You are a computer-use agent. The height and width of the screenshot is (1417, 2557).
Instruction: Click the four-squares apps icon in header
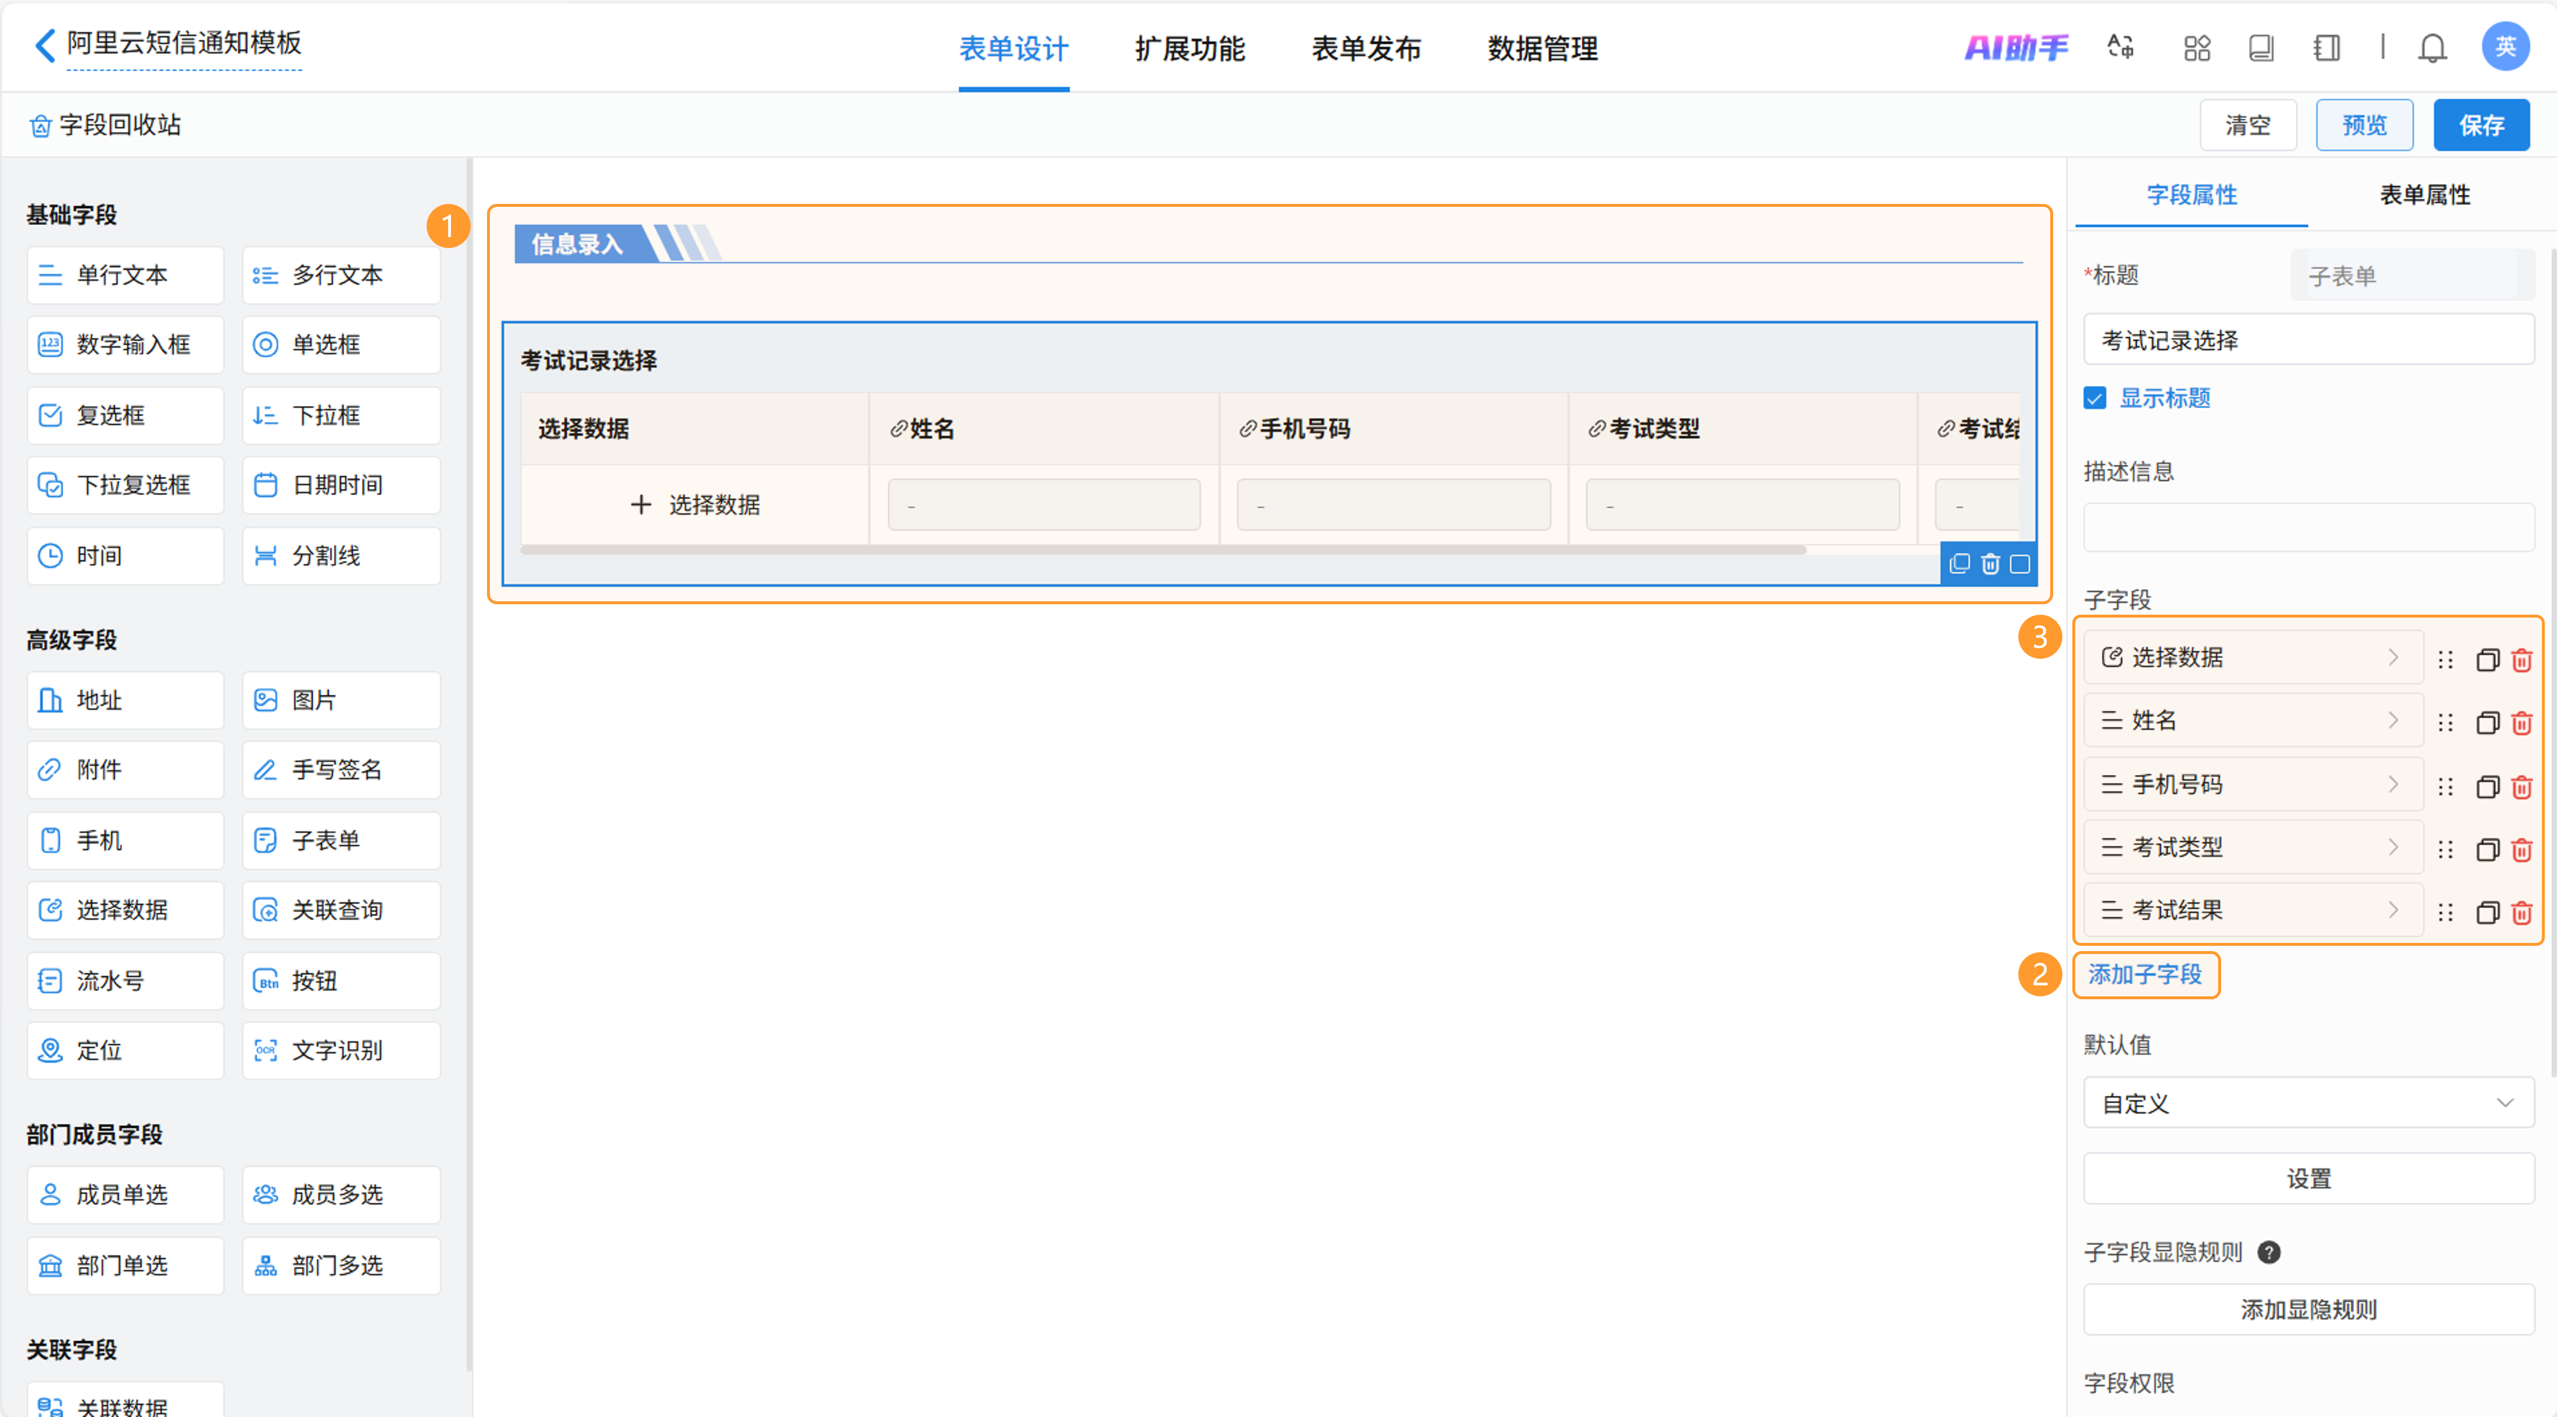pos(2197,48)
